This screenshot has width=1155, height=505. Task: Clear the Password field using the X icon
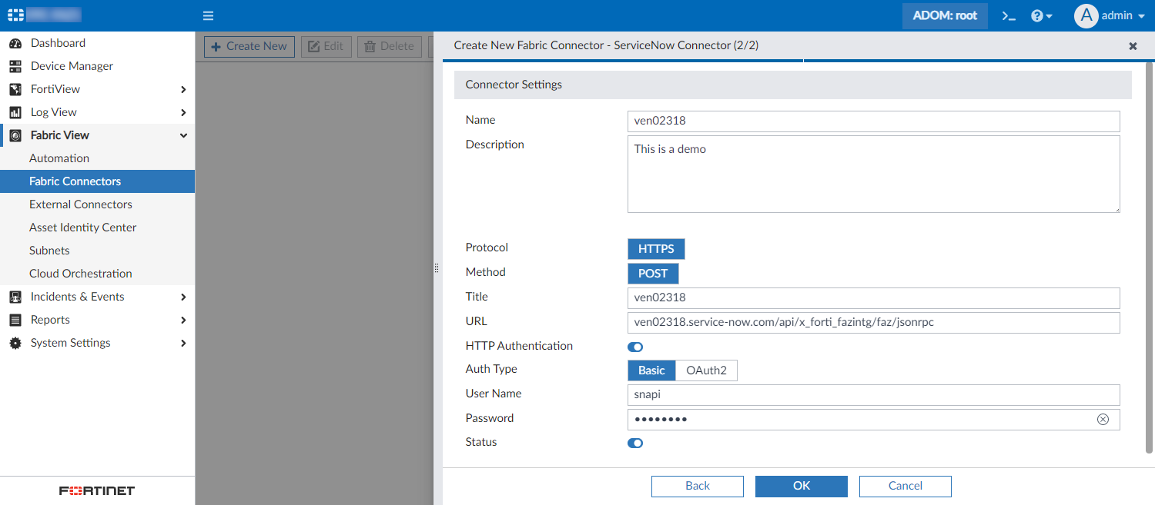[x=1103, y=419]
